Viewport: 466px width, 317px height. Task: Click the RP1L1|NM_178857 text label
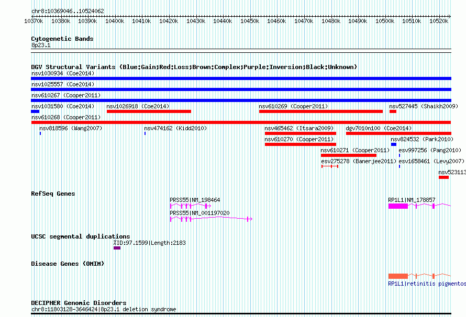pyautogui.click(x=412, y=200)
